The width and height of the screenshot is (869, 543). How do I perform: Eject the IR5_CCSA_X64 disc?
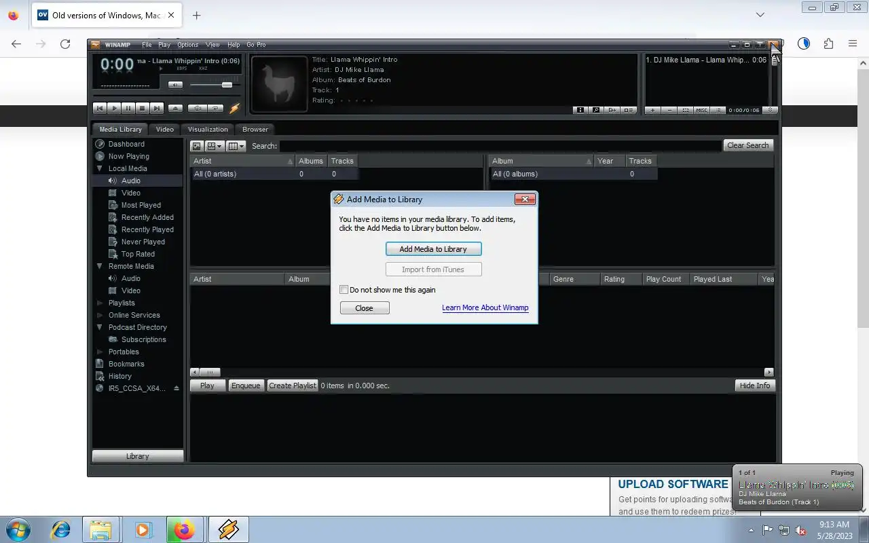pyautogui.click(x=177, y=388)
